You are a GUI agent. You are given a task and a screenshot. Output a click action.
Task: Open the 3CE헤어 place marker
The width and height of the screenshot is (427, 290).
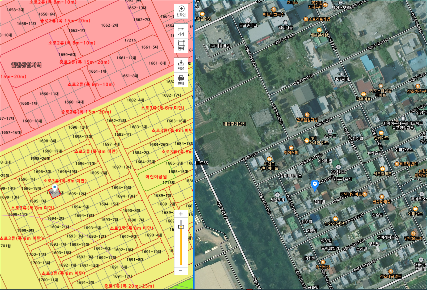click(342, 77)
